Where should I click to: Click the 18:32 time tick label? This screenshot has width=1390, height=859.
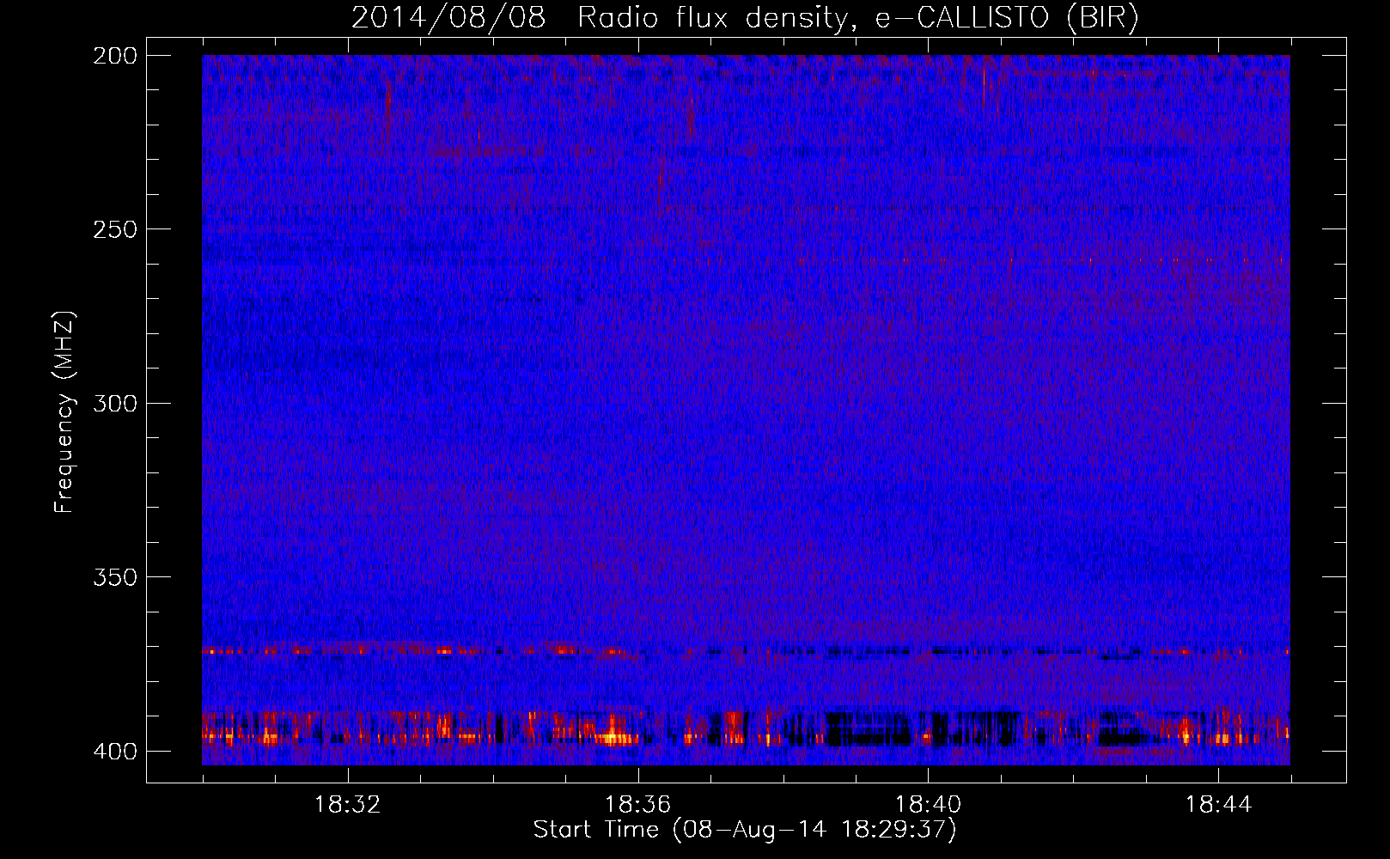pyautogui.click(x=347, y=805)
